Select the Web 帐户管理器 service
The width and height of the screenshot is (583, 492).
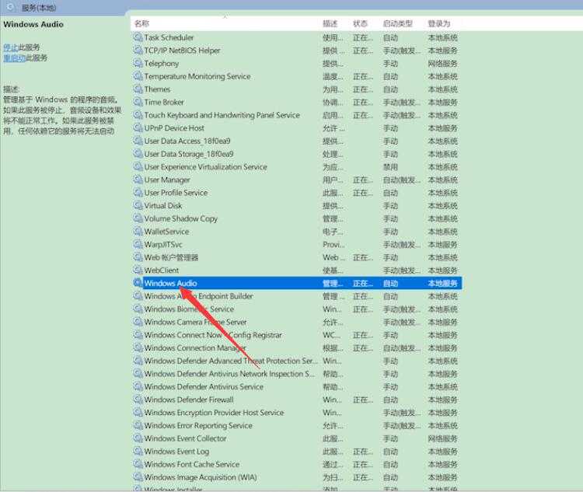point(298,257)
